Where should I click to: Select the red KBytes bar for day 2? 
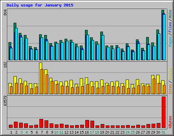click(x=16, y=125)
